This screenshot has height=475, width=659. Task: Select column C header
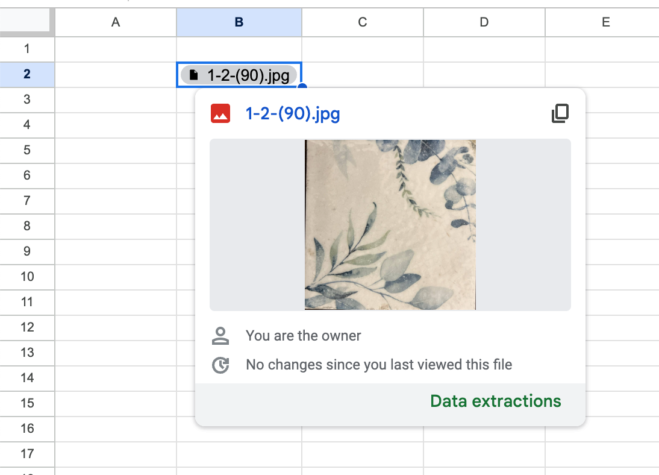tap(363, 22)
